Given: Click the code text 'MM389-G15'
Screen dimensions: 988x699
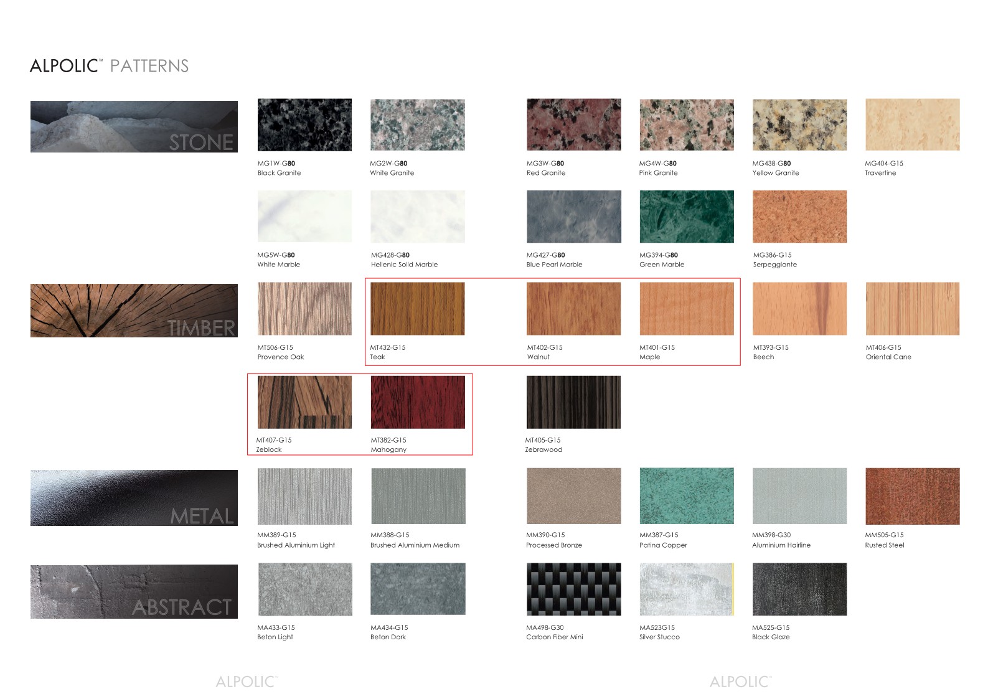Looking at the screenshot, I should pos(276,535).
